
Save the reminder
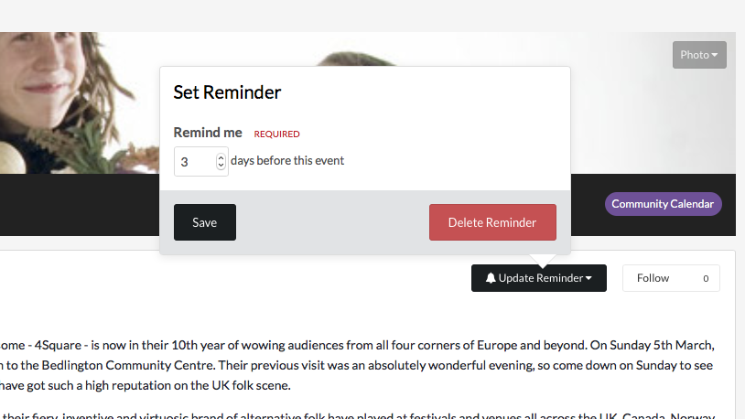pos(205,222)
